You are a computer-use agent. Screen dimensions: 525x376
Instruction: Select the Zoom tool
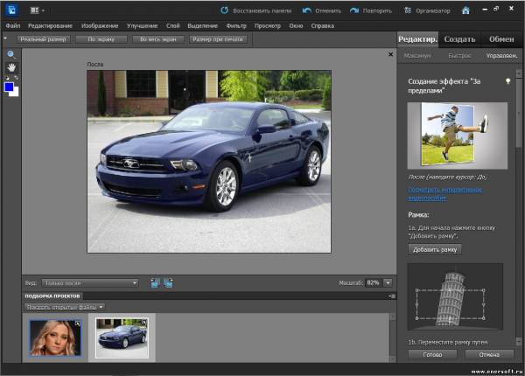point(11,54)
